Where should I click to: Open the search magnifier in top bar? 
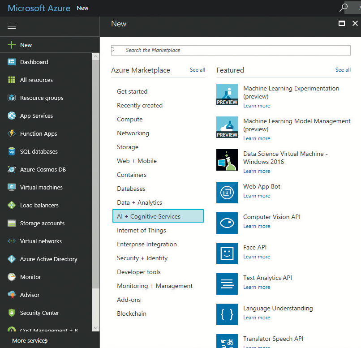(344, 8)
